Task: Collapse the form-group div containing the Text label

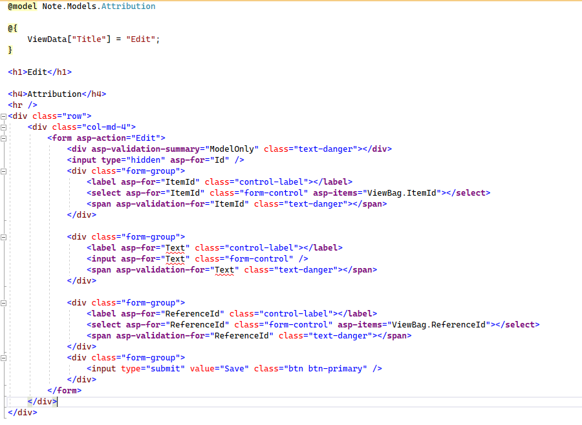Action: coord(3,237)
